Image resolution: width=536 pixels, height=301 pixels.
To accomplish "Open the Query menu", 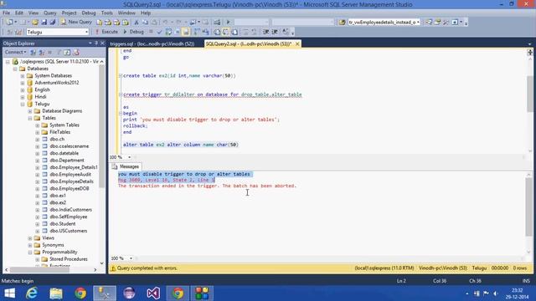I will point(50,13).
